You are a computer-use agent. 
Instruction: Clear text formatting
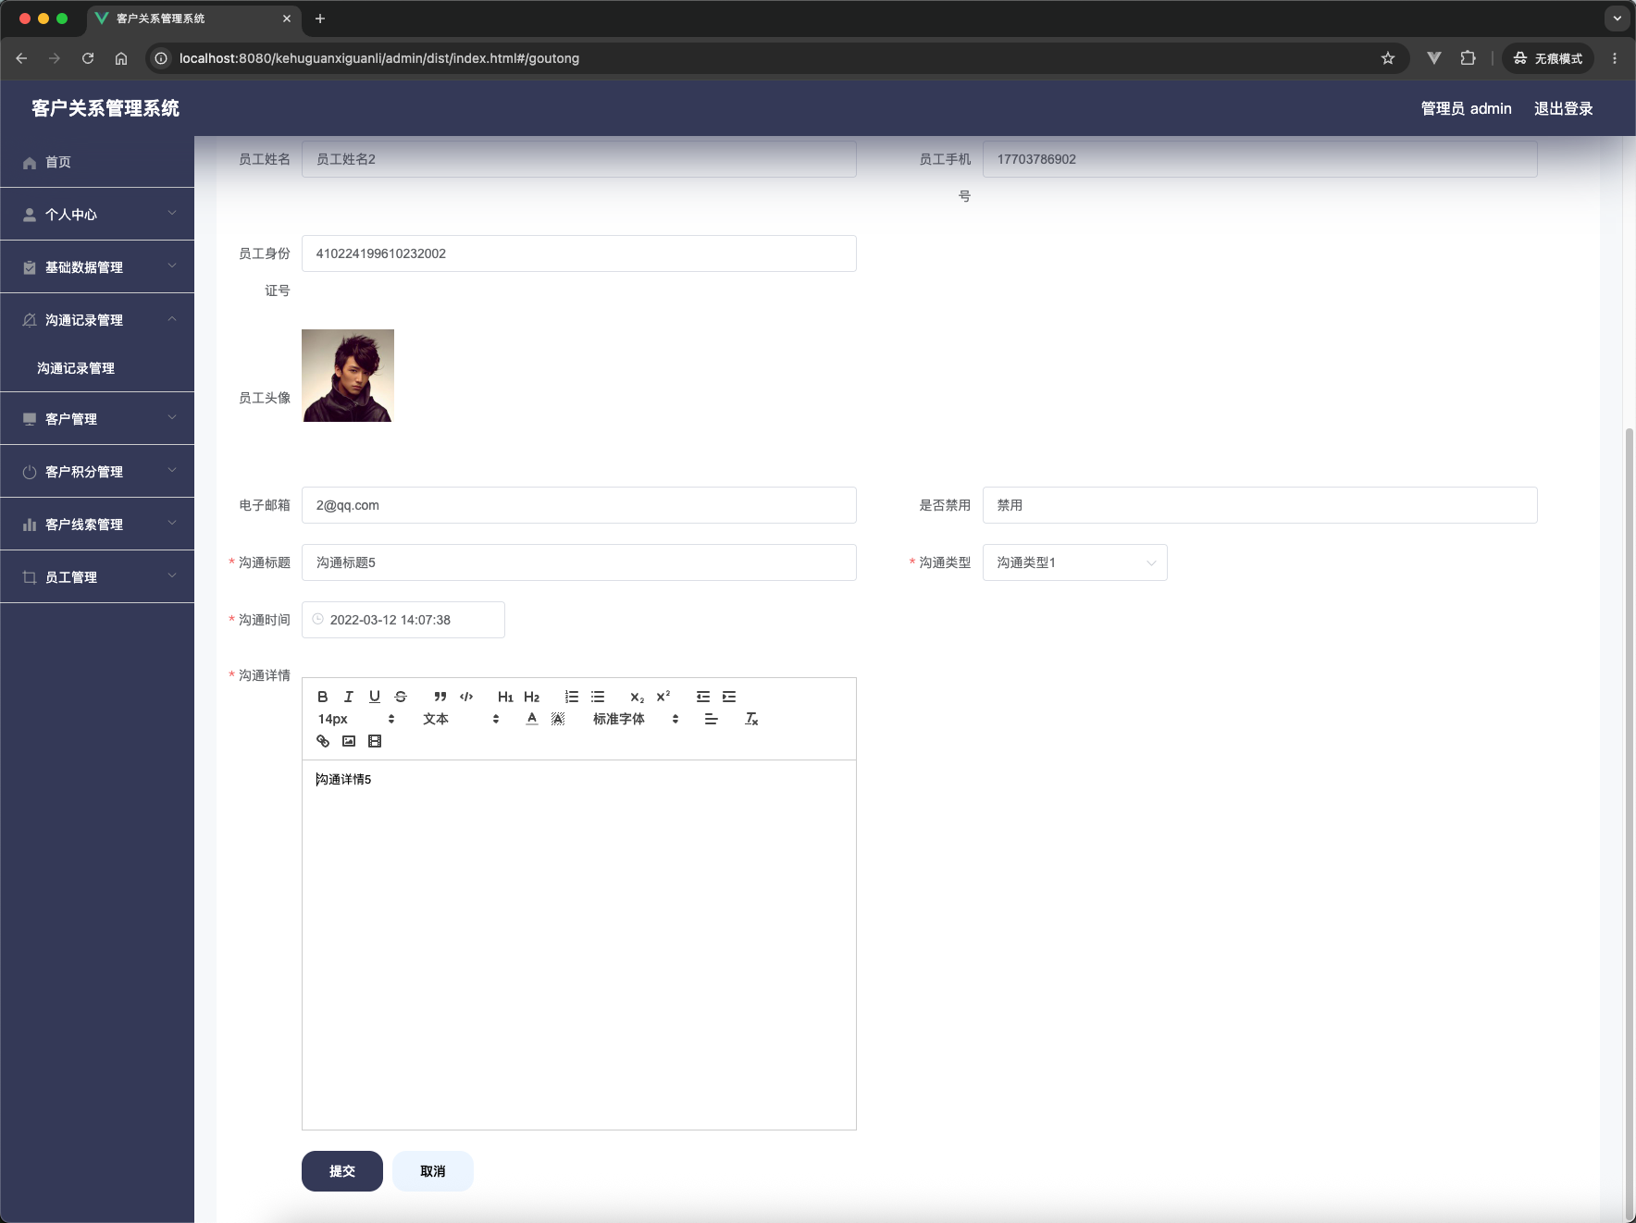point(751,719)
